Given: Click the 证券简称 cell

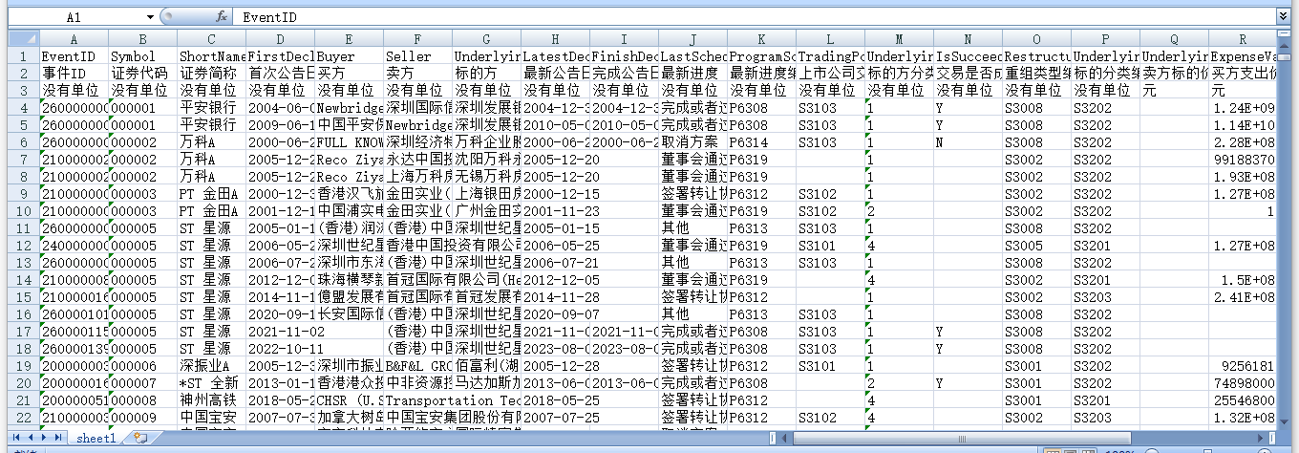Looking at the screenshot, I should click(211, 74).
